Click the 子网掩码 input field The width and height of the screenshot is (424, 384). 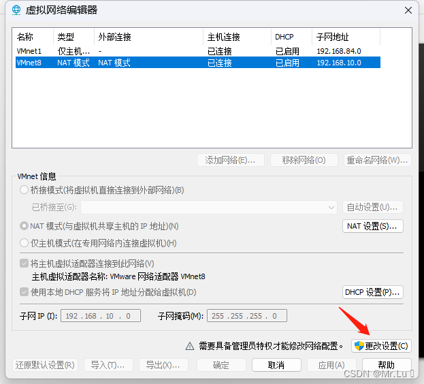pos(247,316)
